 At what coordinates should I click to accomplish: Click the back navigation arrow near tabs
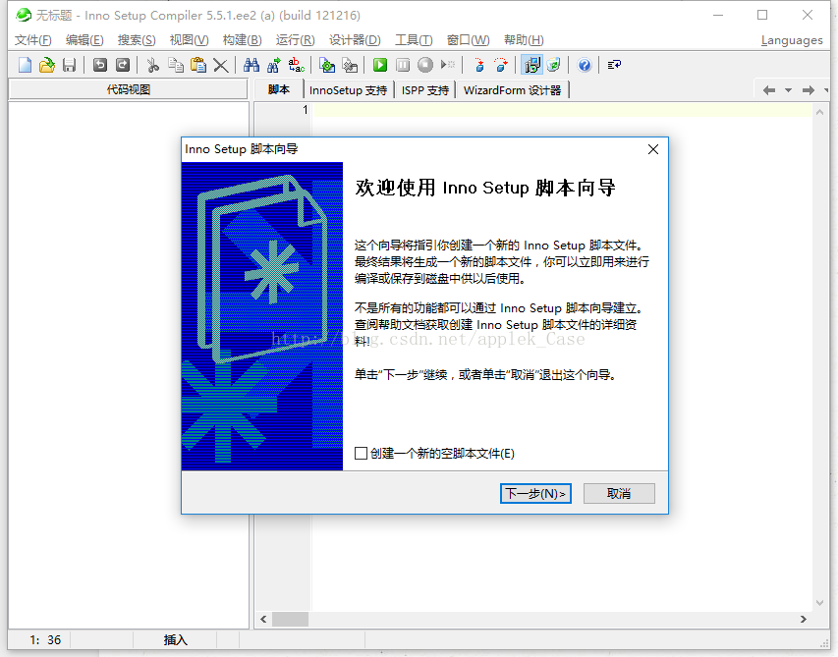coord(769,90)
